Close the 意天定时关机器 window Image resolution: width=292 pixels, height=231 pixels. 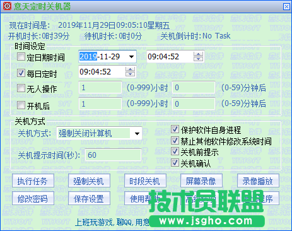click(286, 7)
